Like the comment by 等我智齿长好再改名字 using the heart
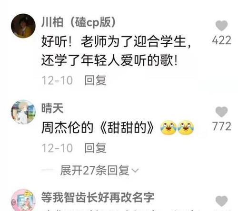This screenshot has height=211, width=238. coord(221,201)
